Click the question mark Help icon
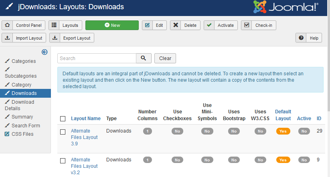The height and width of the screenshot is (177, 330). (x=301, y=38)
